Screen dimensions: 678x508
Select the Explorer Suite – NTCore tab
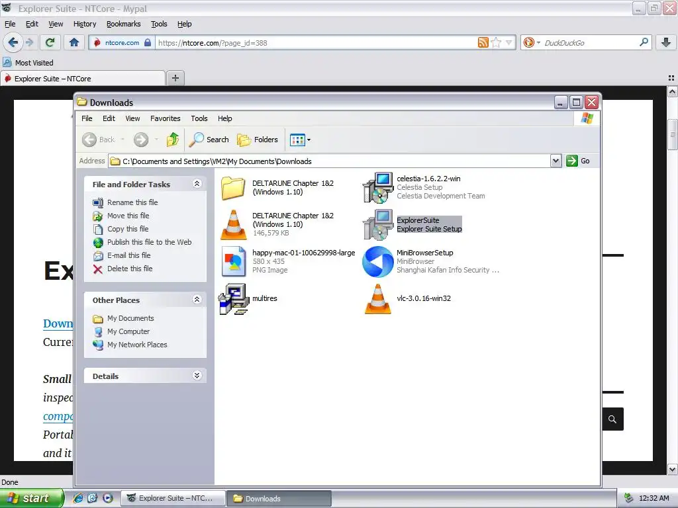(83, 78)
